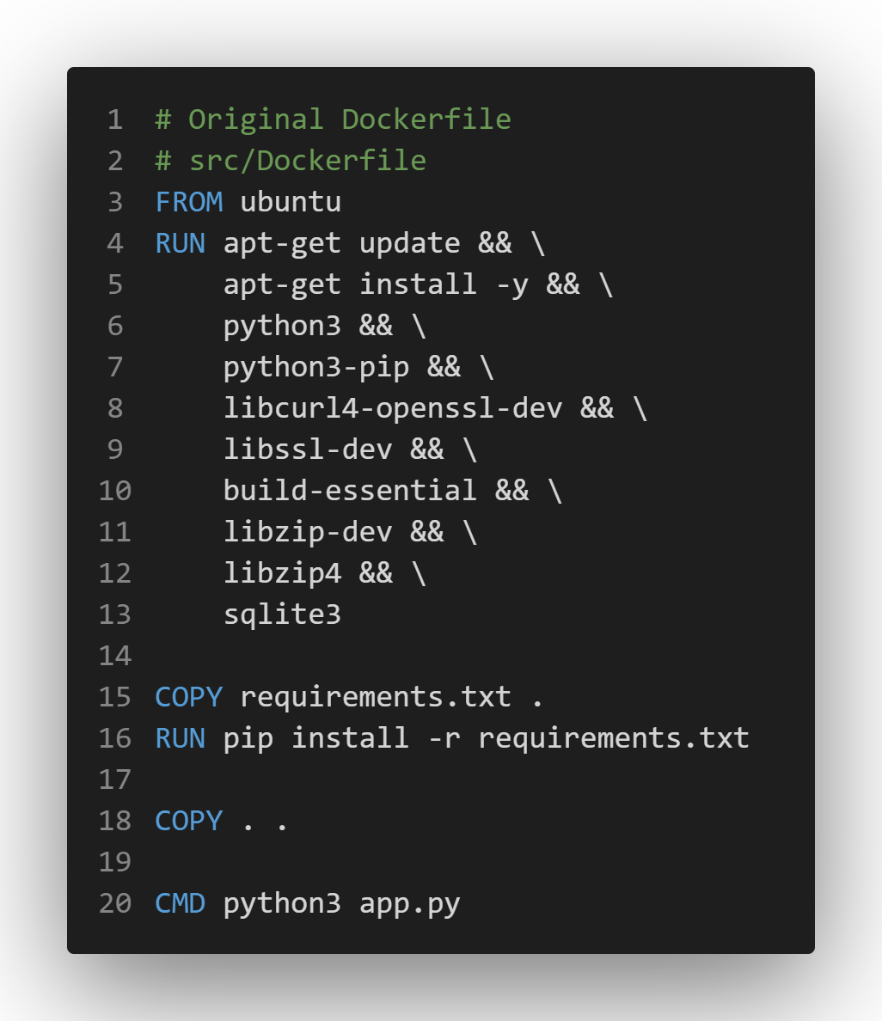
Task: Click 'libssl-dev' on line 9
Action: [308, 449]
